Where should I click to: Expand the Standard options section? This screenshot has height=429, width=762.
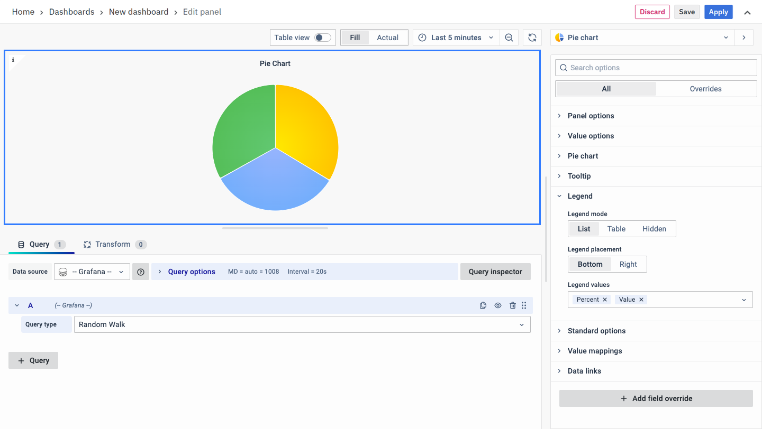click(596, 331)
